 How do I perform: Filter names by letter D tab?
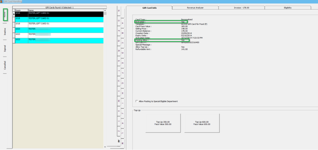[x=122, y=53]
